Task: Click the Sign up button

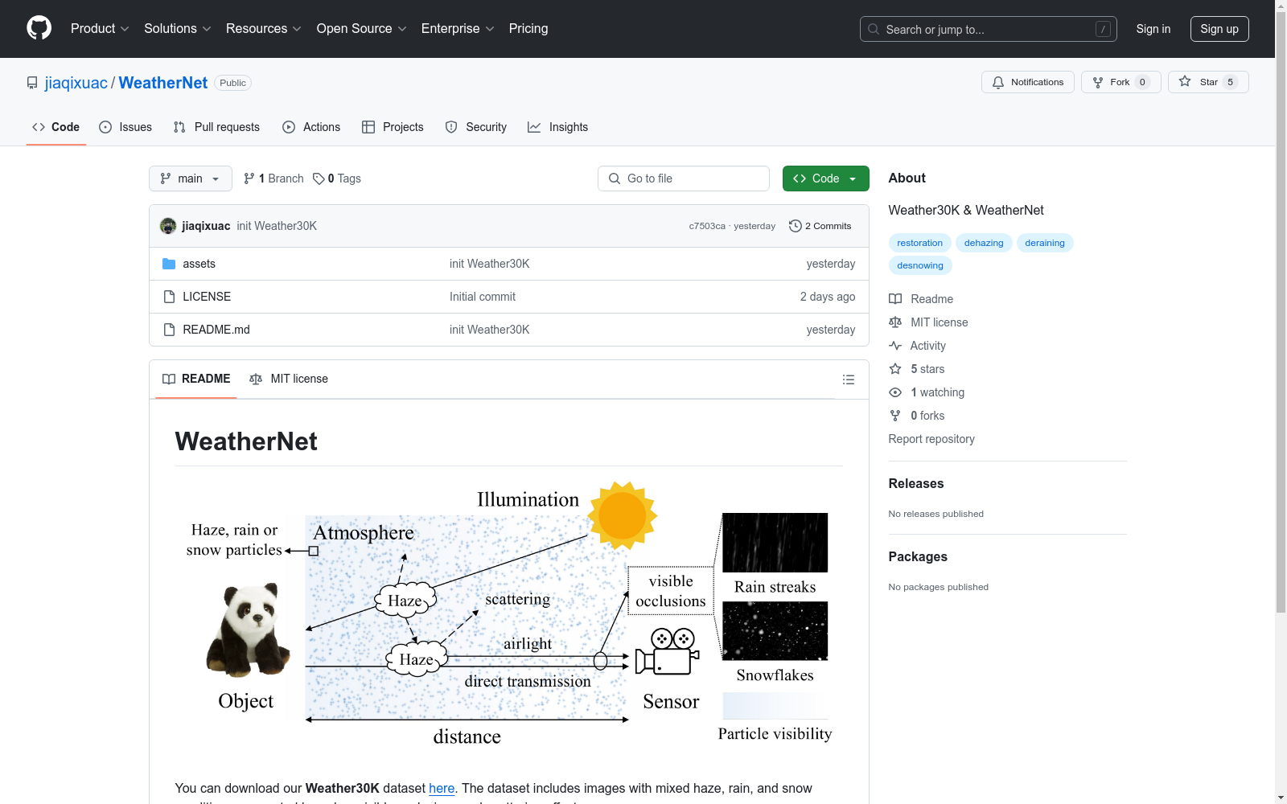Action: pyautogui.click(x=1219, y=29)
